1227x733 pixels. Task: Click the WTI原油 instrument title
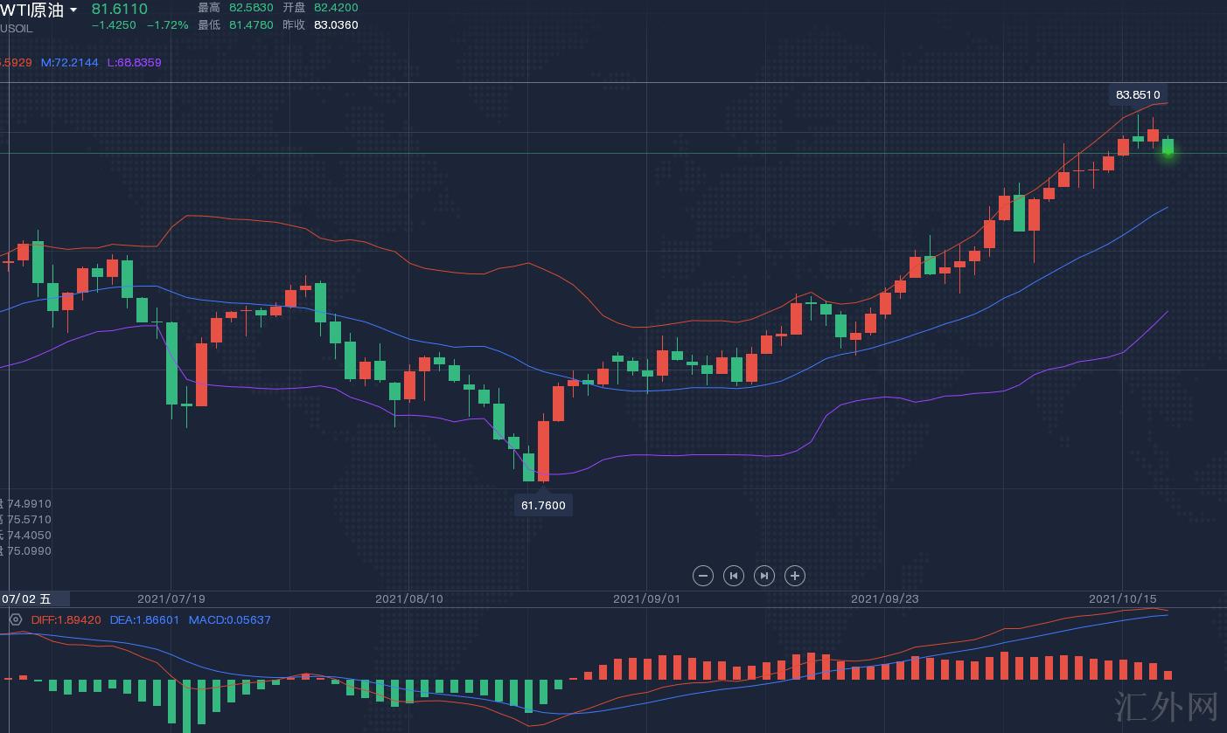[x=32, y=10]
